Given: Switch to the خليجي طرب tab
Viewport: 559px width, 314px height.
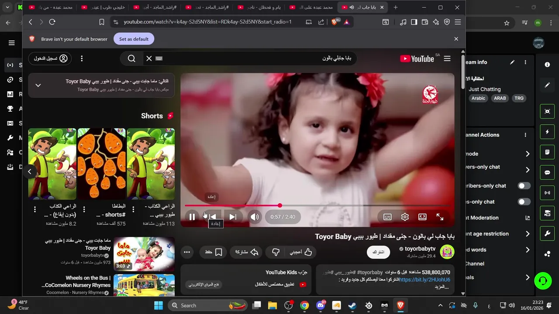Looking at the screenshot, I should tap(104, 7).
